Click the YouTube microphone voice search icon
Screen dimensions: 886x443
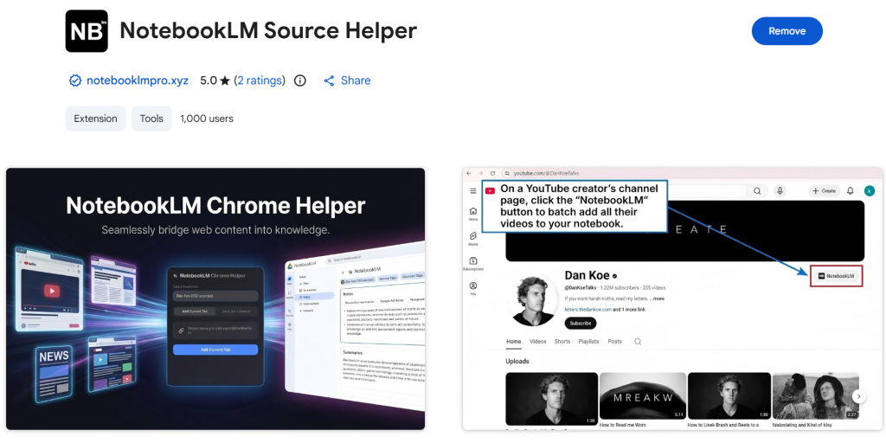(780, 190)
